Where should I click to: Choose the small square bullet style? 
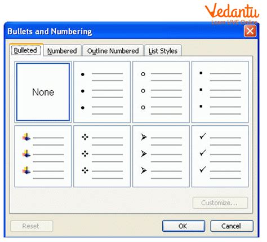tap(220, 92)
